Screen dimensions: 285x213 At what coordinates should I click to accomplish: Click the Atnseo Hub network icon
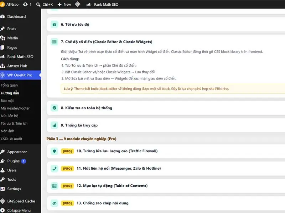coord(2,66)
